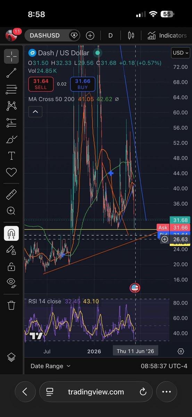Viewport: 192px width, 417px height.
Task: Click the Ask 31.66 price label
Action: tap(173, 228)
